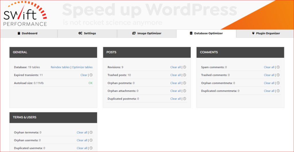The image size is (294, 152).
Task: Click schedule clock icon for Spam comments
Action: [x=278, y=67]
